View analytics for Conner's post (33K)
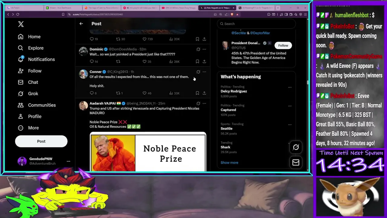Image resolution: width=387 pixels, height=218 pixels. 174,93
